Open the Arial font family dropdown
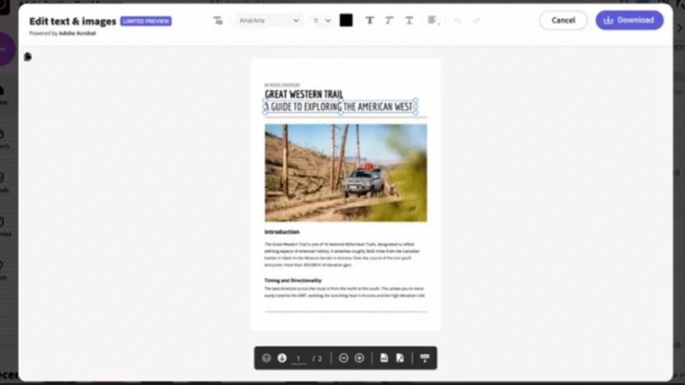Screen dimensions: 685x385 click(x=268, y=20)
